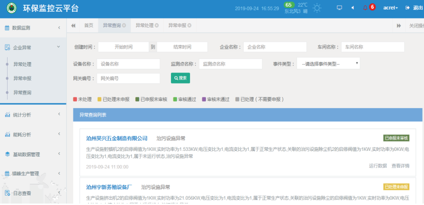Close the 异常申报 tab via x icon
This screenshot has height=205, width=424.
189,26
